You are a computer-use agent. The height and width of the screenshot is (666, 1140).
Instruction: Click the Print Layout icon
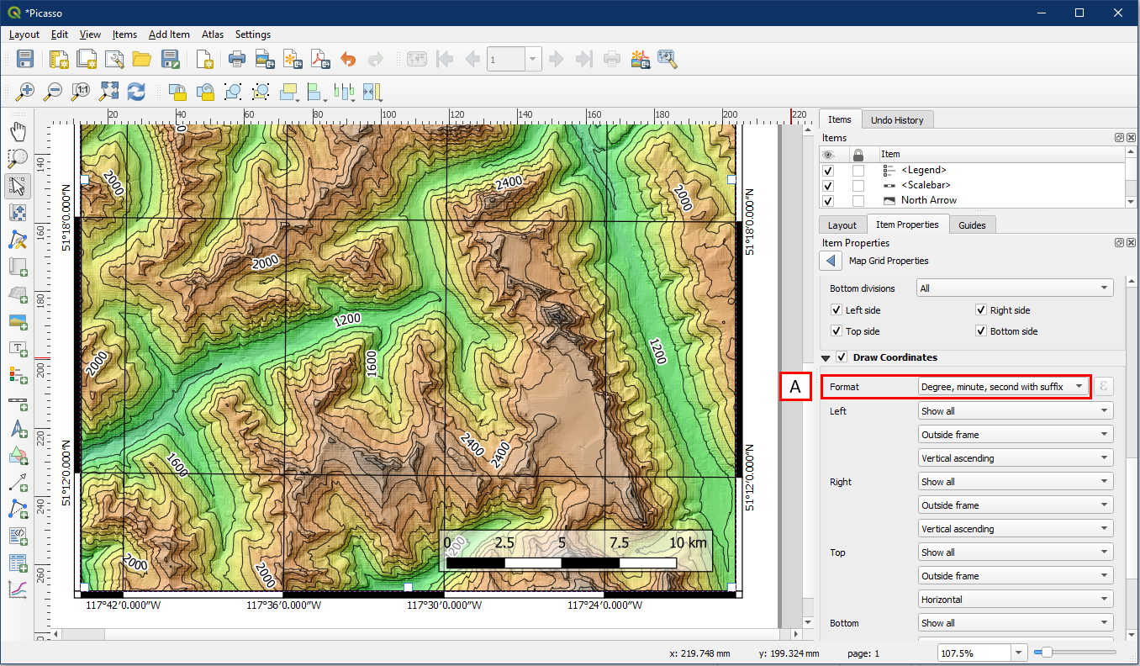(x=237, y=59)
